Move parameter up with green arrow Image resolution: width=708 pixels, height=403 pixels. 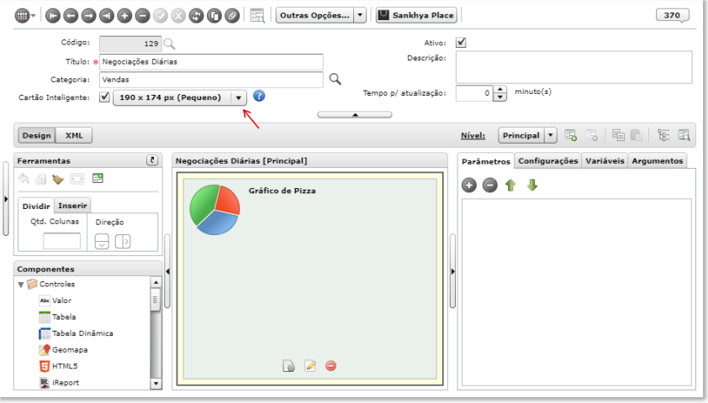click(510, 185)
